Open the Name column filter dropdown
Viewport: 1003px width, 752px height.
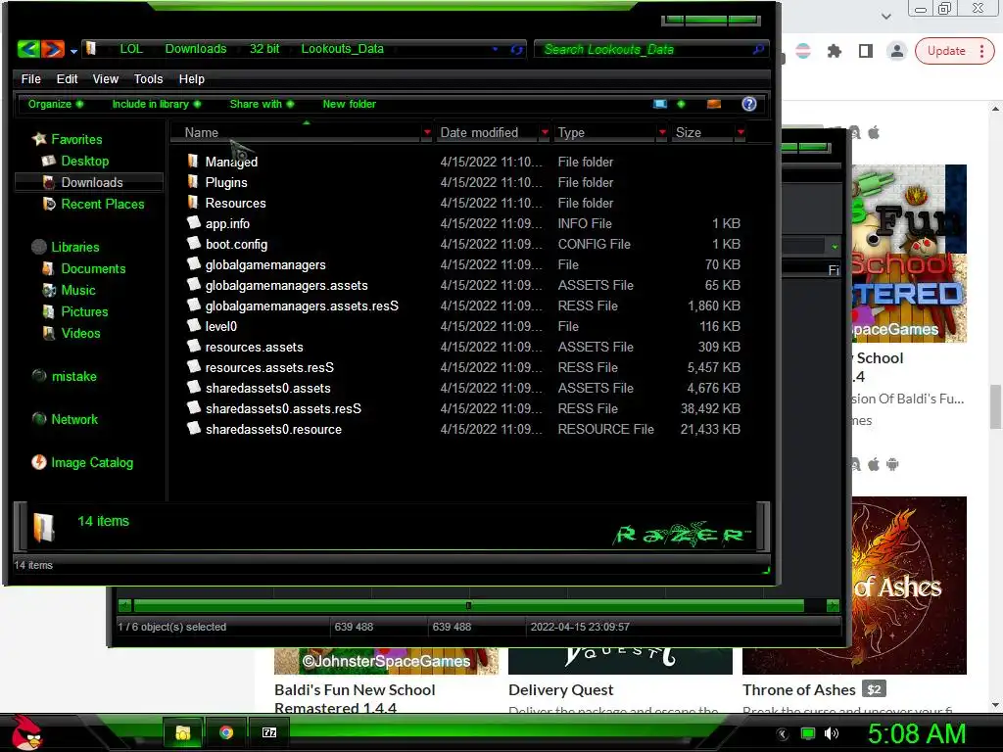(x=427, y=132)
